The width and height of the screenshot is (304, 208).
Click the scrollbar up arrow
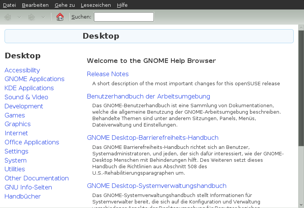[301, 27]
